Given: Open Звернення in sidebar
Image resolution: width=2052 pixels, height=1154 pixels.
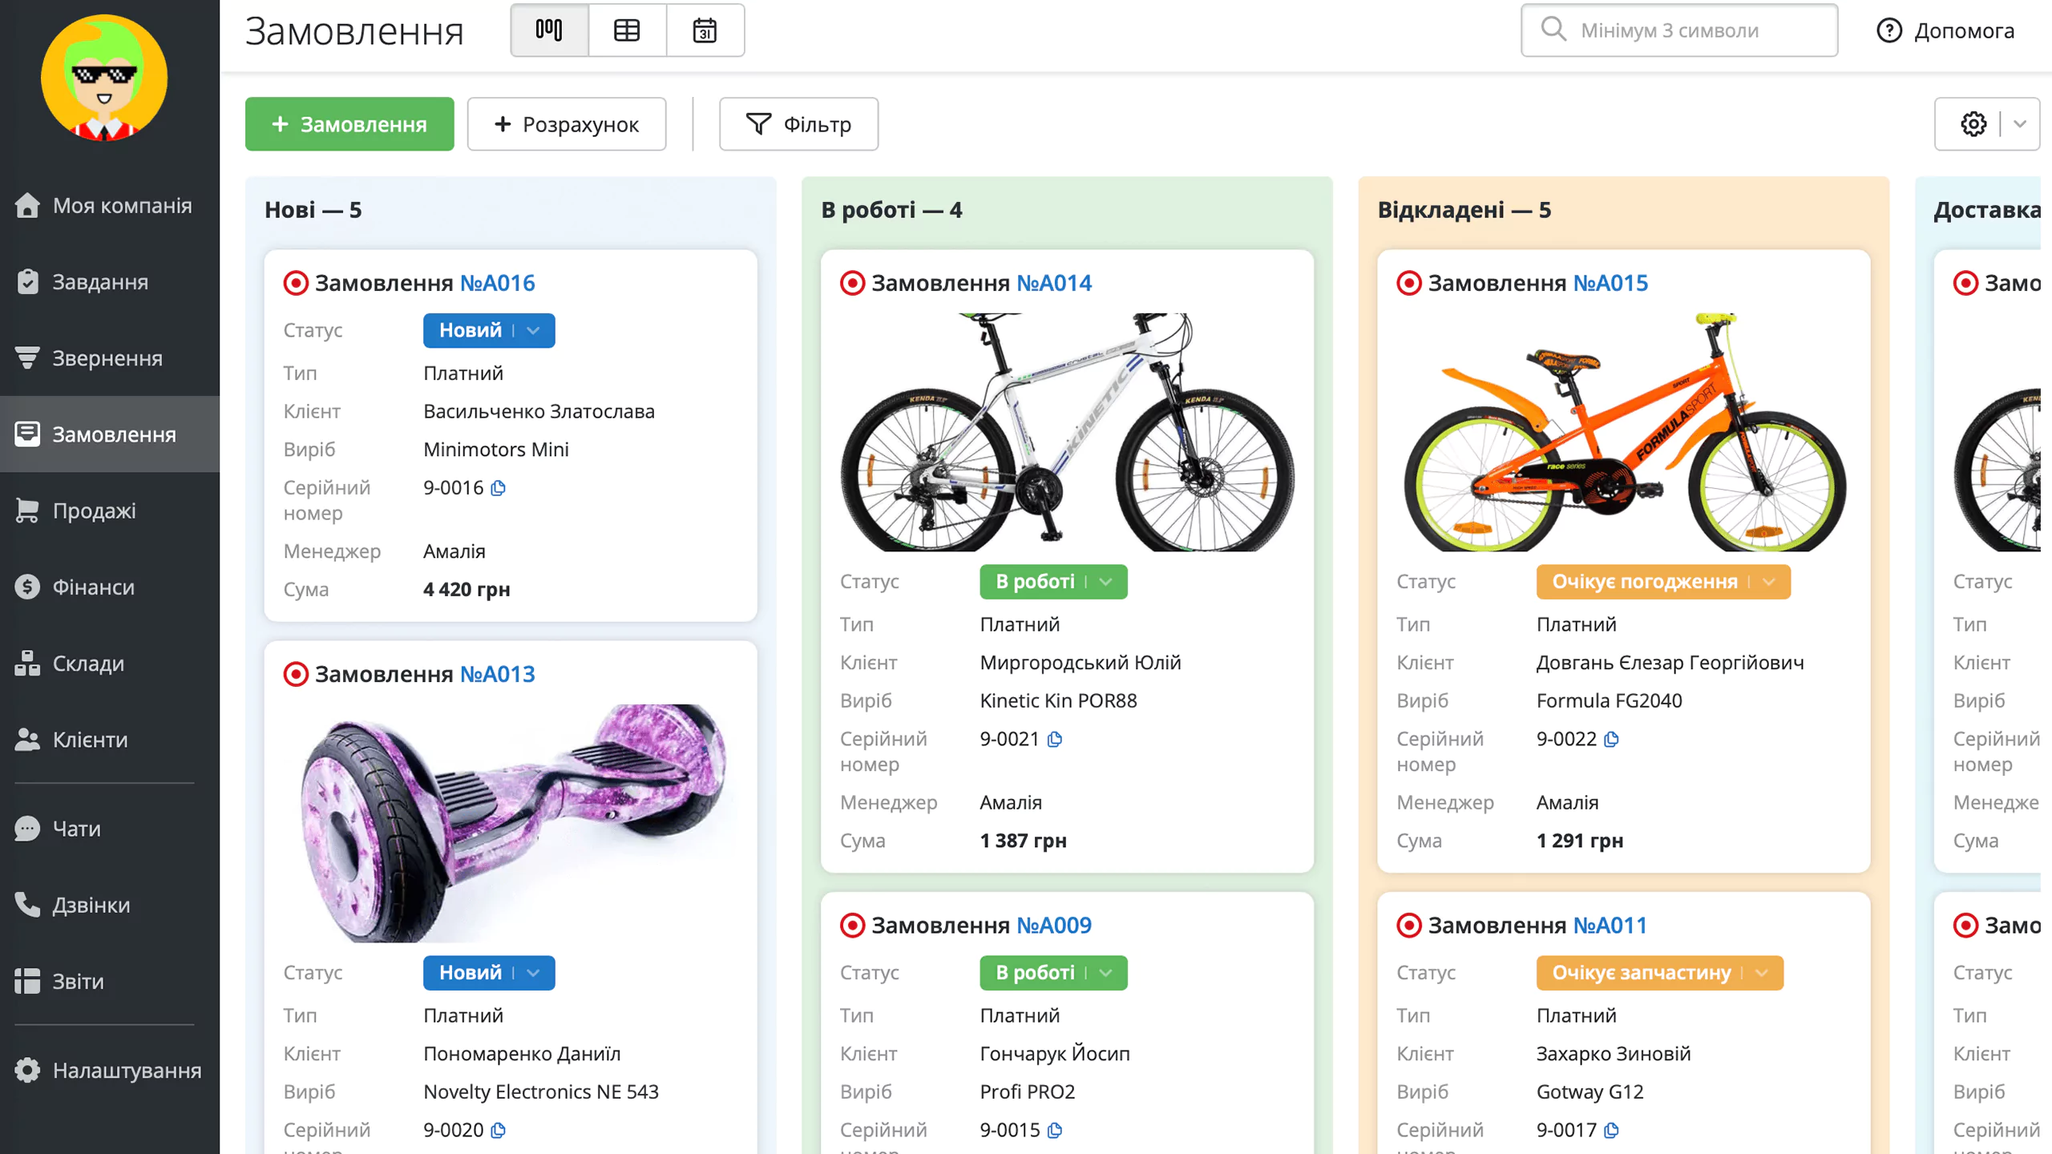Looking at the screenshot, I should 110,358.
